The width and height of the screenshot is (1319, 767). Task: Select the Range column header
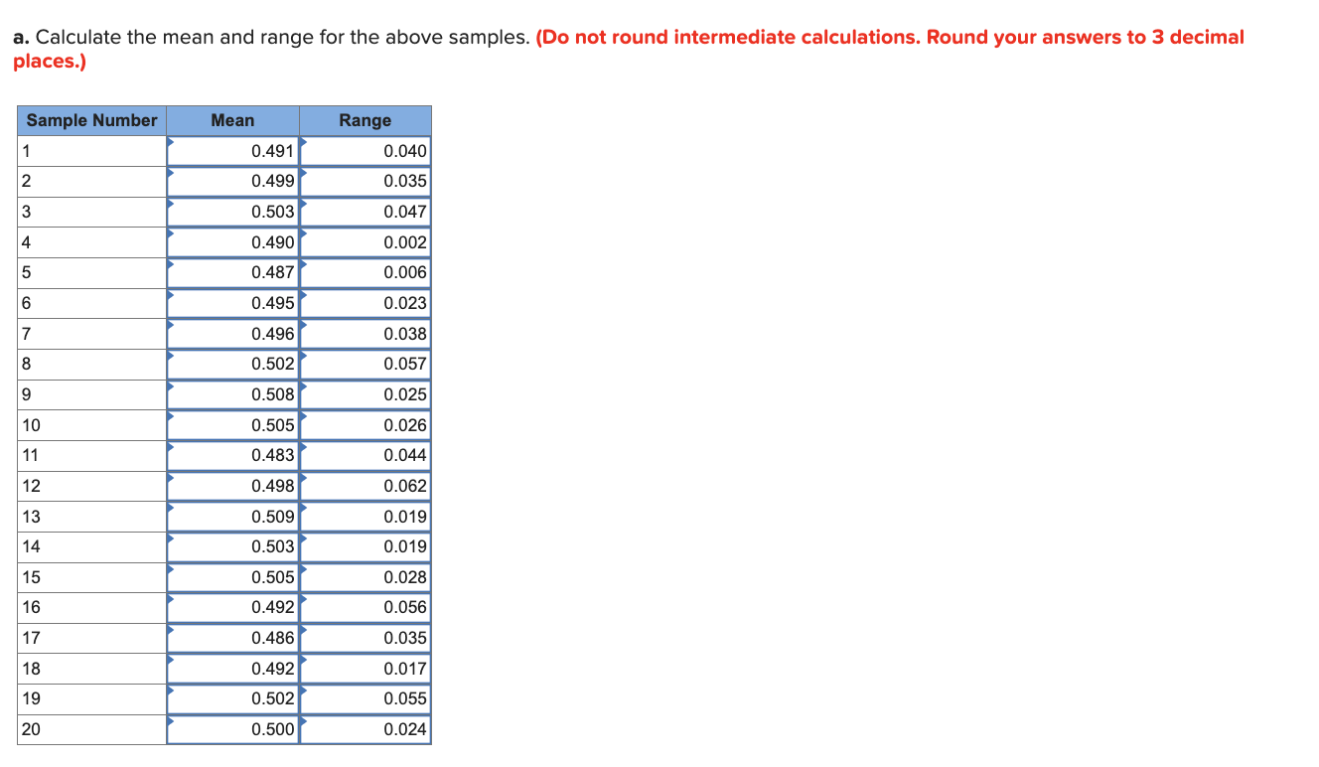366,120
